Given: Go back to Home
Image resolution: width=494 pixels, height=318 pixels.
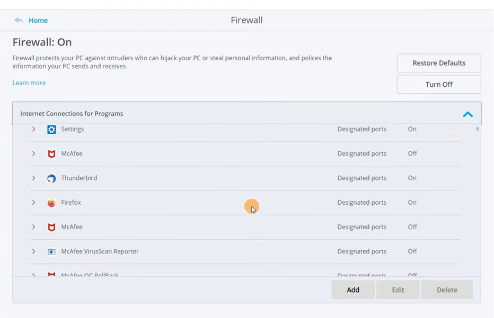Looking at the screenshot, I should point(38,21).
